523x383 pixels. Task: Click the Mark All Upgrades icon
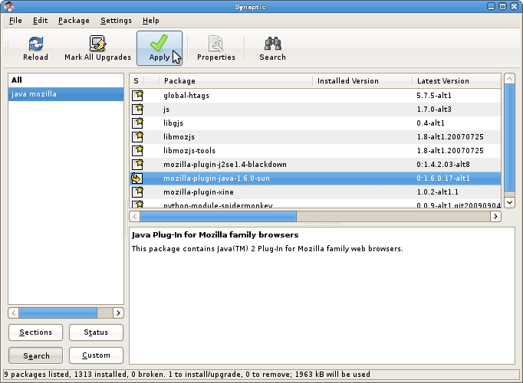[x=97, y=44]
